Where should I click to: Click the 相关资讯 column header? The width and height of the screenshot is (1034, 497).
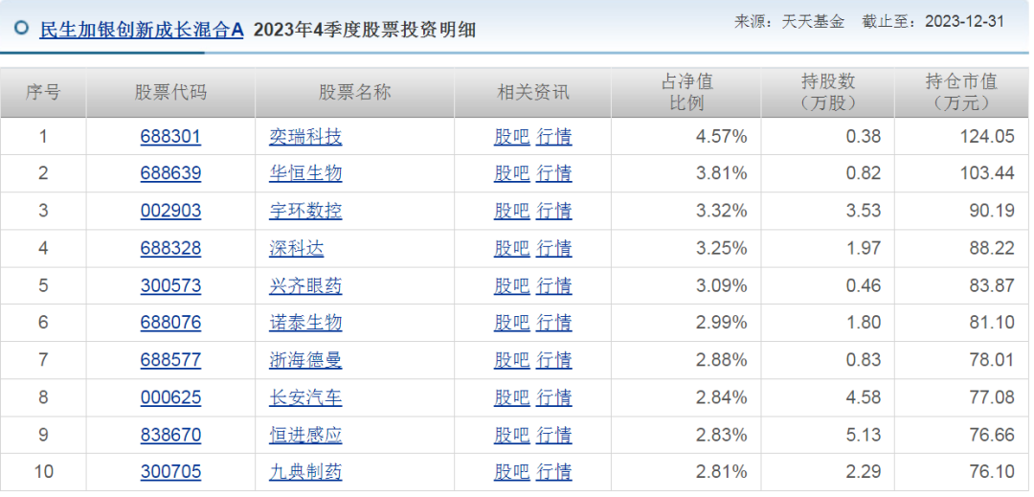point(533,92)
